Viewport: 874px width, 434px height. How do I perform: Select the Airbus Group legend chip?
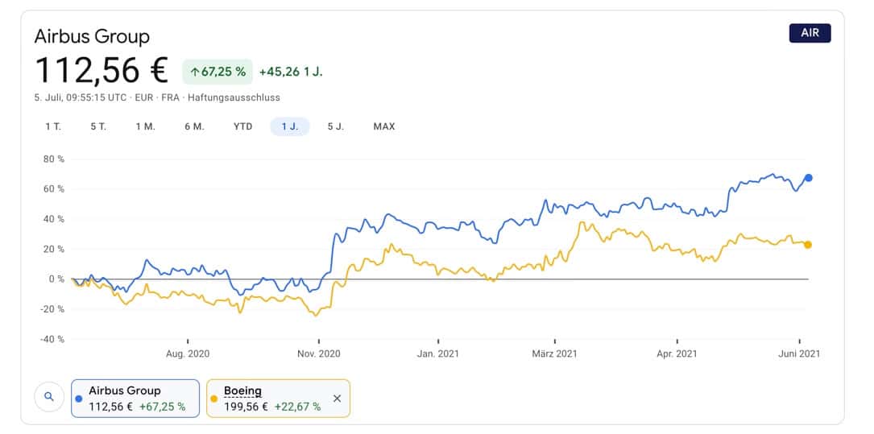[135, 399]
